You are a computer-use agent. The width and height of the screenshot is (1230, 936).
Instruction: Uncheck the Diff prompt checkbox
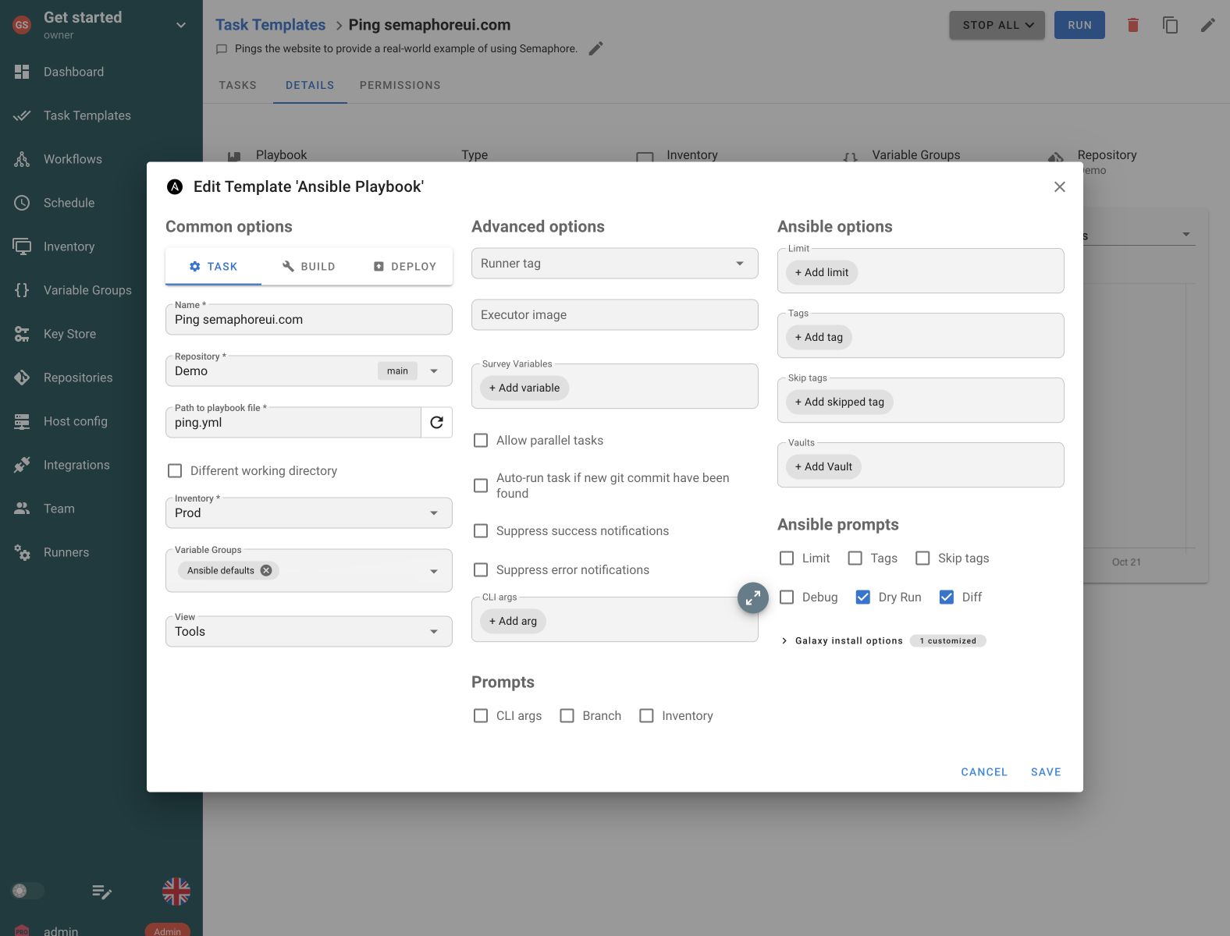(x=946, y=597)
